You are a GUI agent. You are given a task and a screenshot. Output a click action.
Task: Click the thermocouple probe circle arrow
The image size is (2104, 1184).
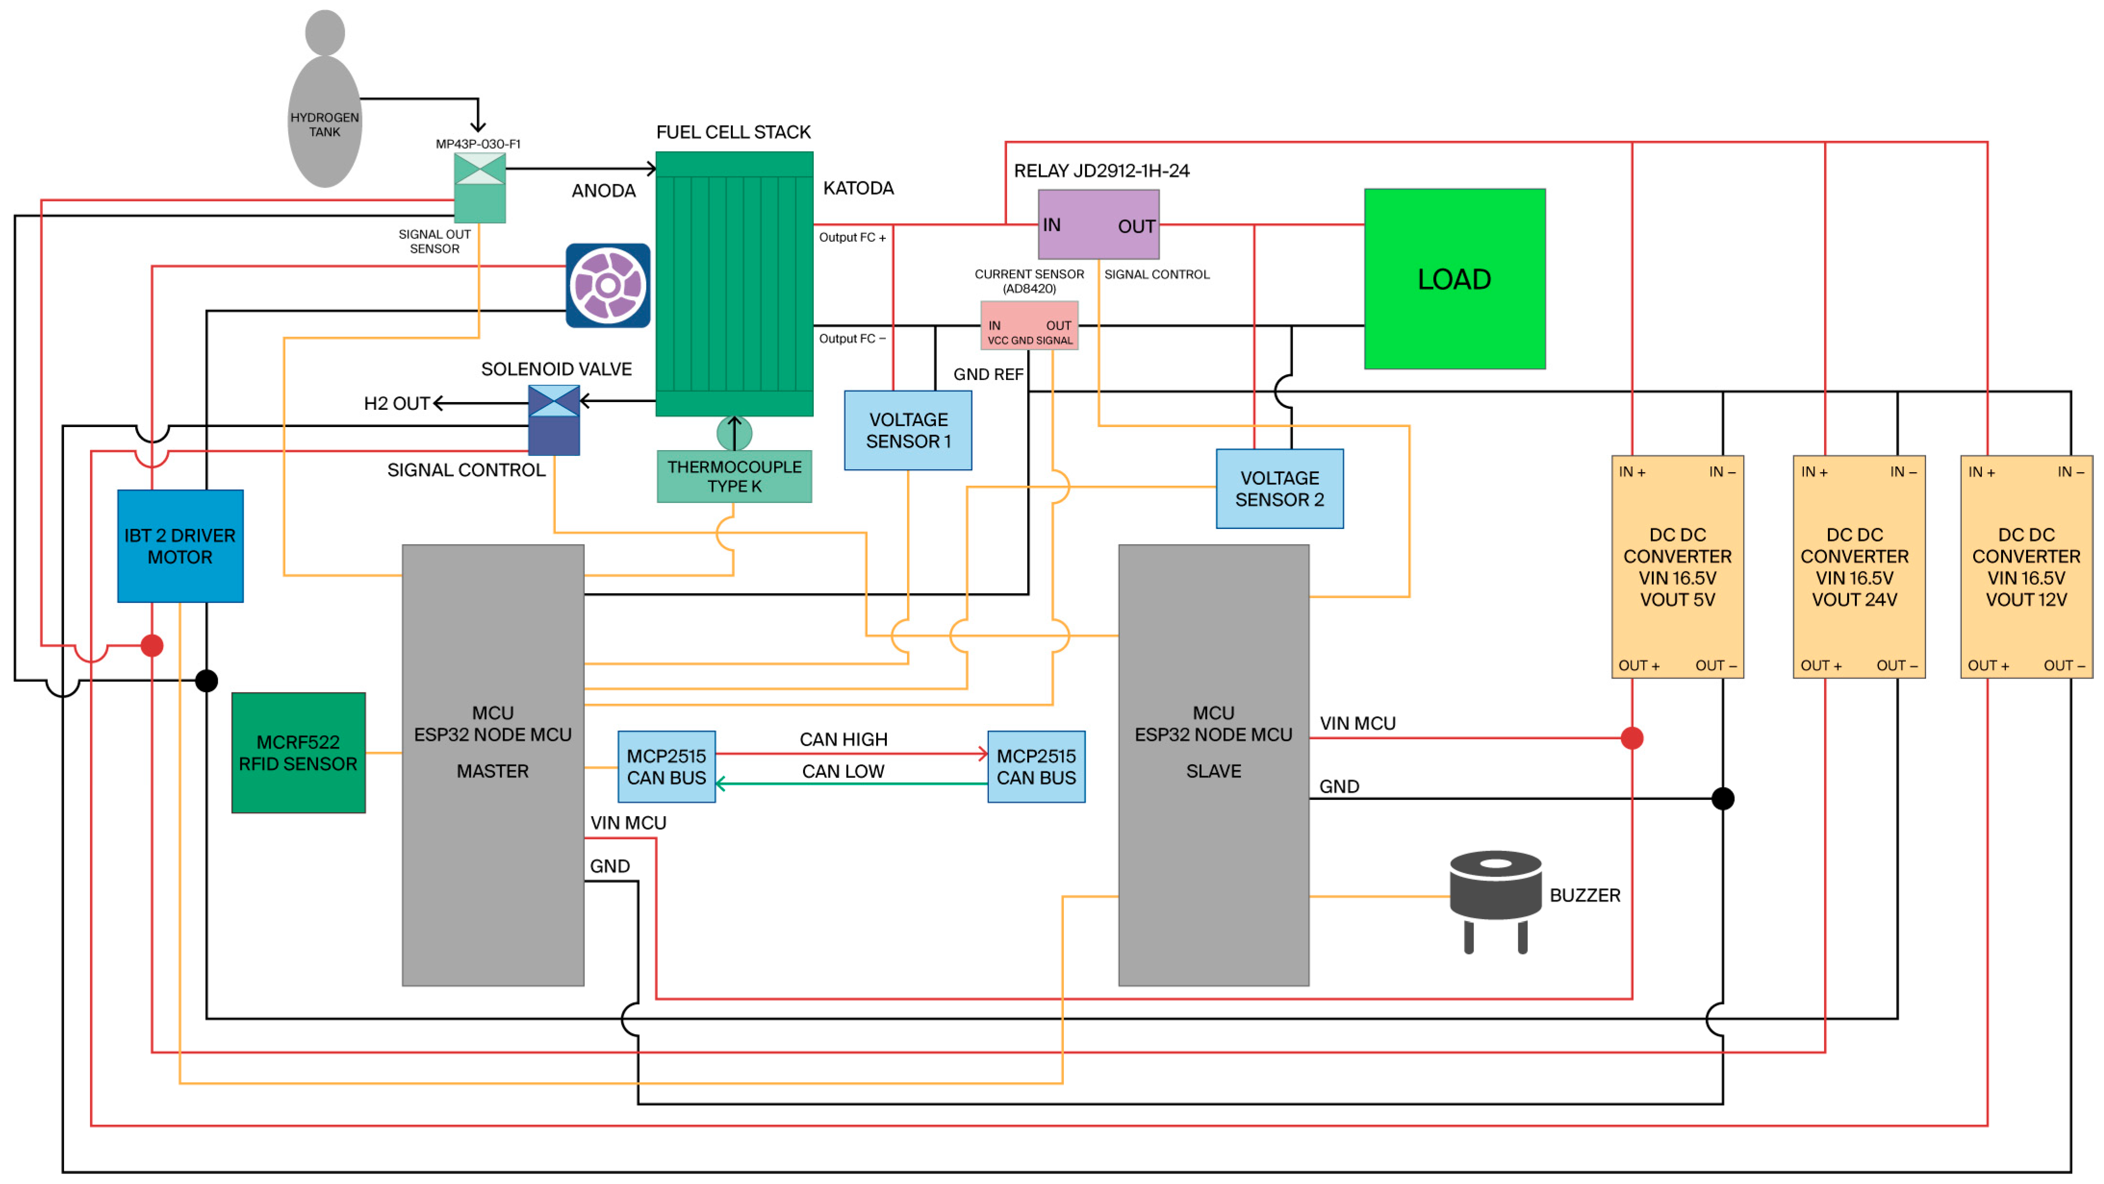(733, 433)
